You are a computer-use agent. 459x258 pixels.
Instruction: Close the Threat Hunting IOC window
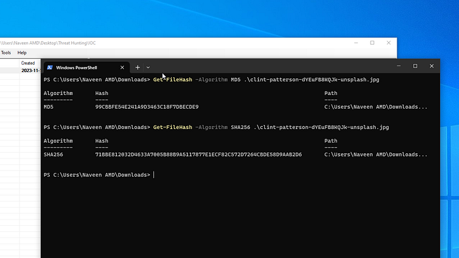(389, 43)
